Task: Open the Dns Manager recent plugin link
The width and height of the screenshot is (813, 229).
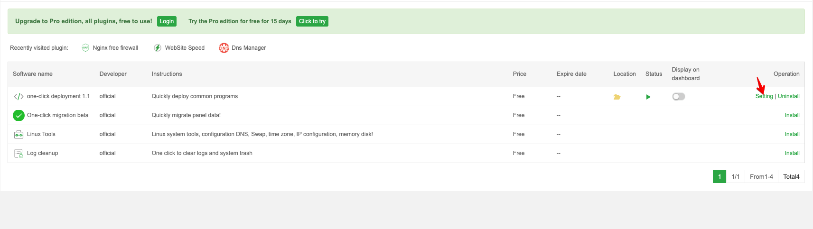Action: point(249,48)
